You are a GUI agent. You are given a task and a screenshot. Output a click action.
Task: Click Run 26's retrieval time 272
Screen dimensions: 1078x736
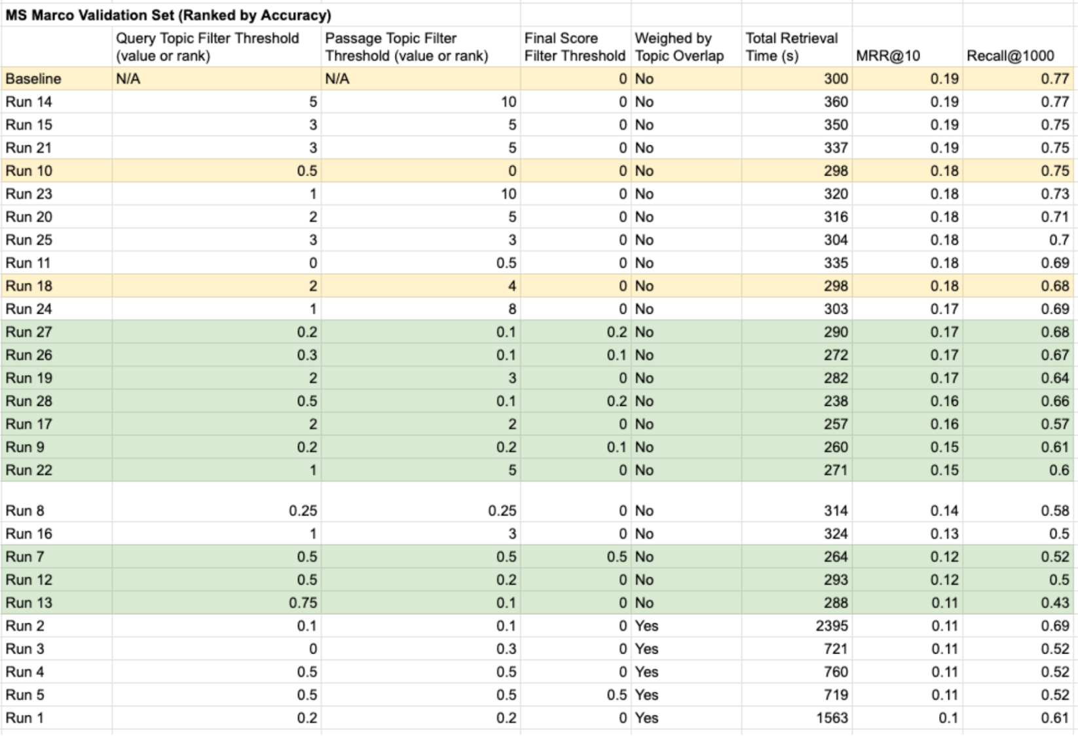tap(836, 355)
